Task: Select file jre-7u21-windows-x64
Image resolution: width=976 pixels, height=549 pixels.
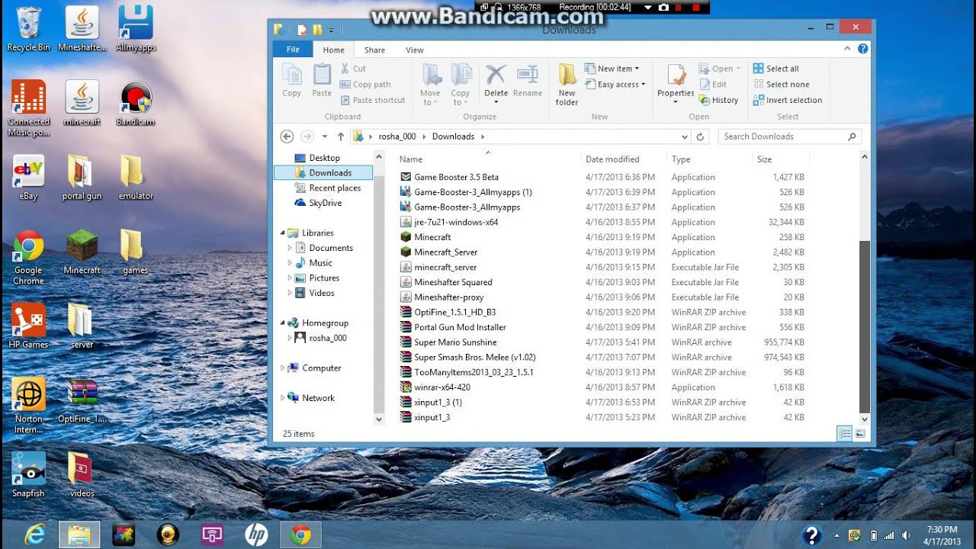Action: click(456, 223)
